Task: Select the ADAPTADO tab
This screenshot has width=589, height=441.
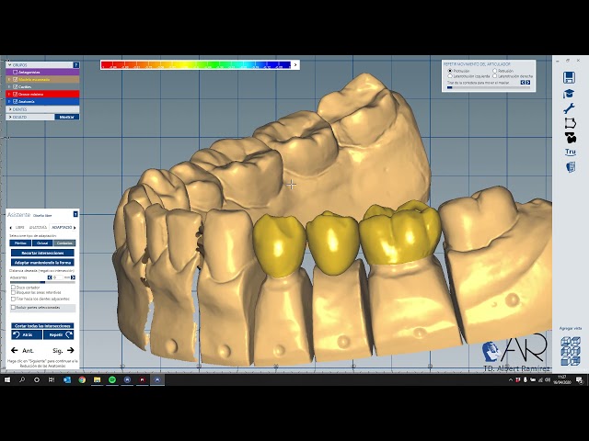Action: [62, 227]
